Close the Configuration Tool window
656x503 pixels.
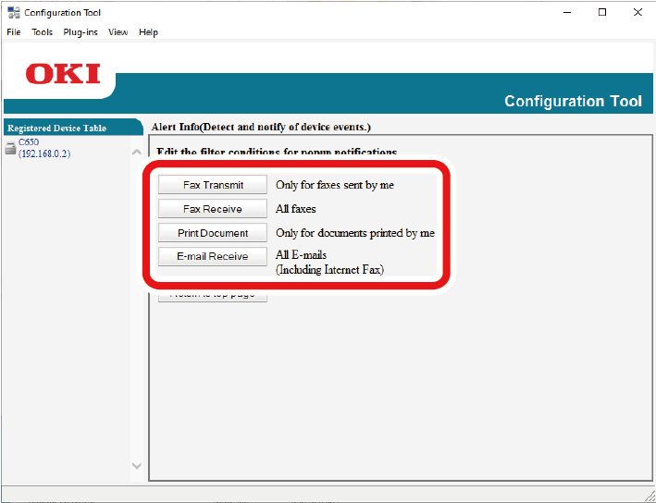pyautogui.click(x=637, y=13)
